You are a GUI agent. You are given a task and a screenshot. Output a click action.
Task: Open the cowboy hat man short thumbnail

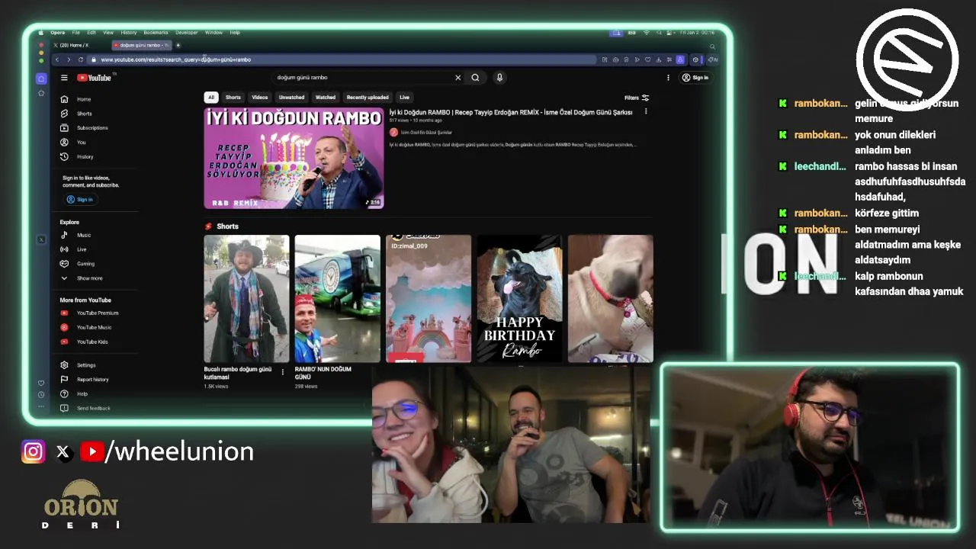(246, 299)
